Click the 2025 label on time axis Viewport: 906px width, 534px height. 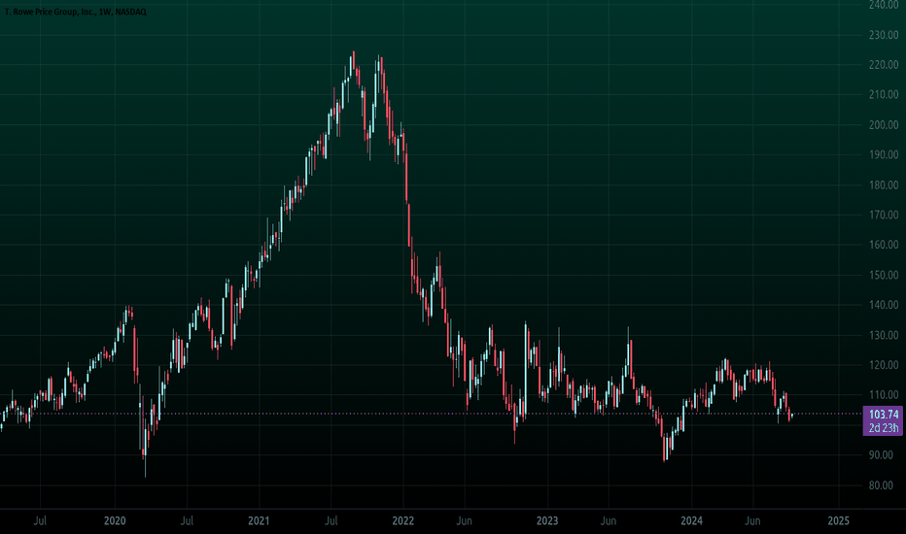[838, 520]
